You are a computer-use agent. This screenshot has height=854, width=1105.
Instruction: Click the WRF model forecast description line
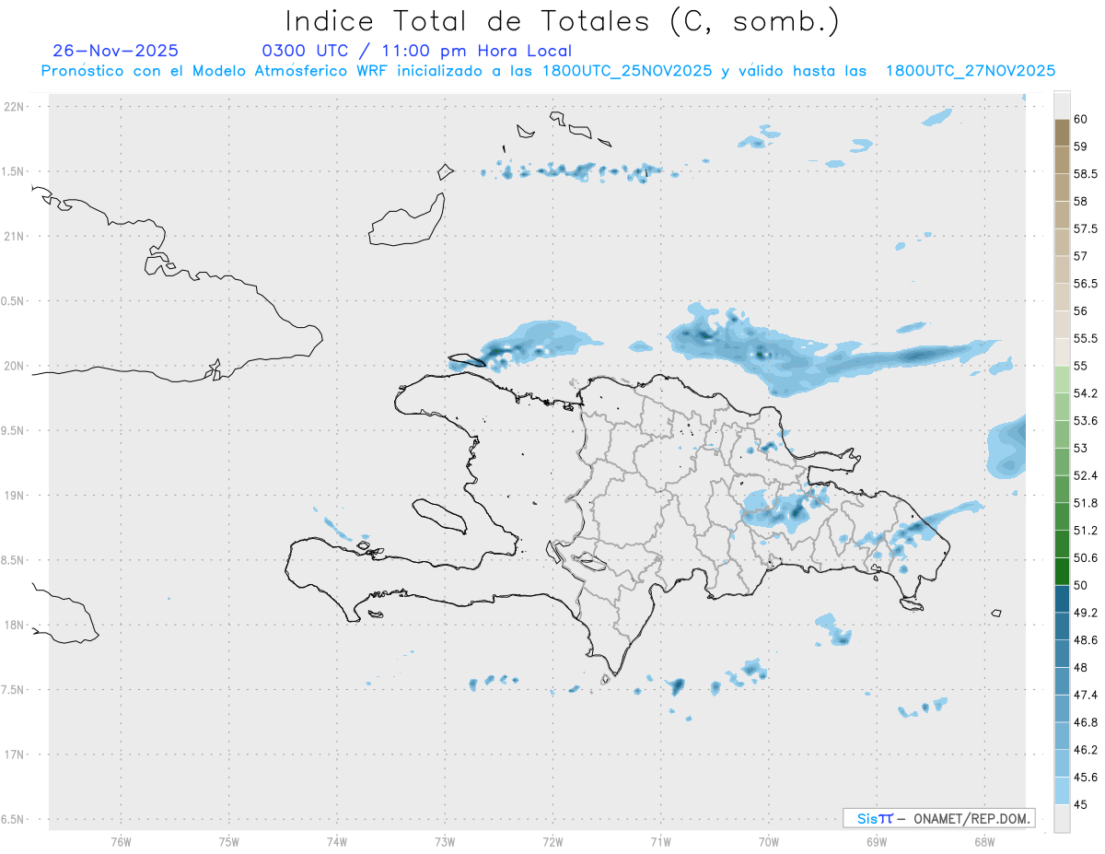(x=548, y=71)
